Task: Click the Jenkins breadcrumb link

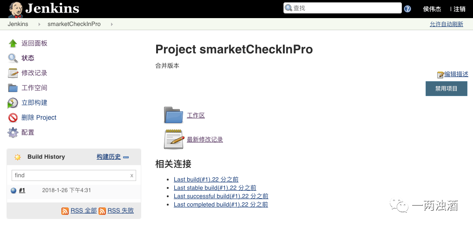Action: 18,24
